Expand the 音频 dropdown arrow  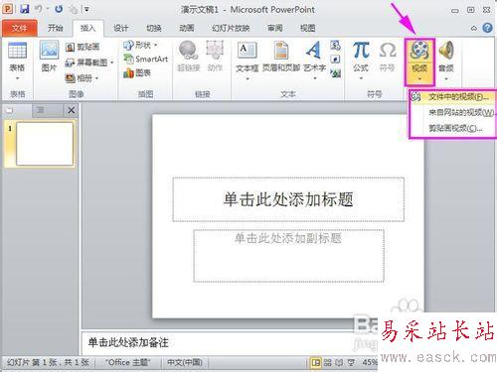(446, 78)
